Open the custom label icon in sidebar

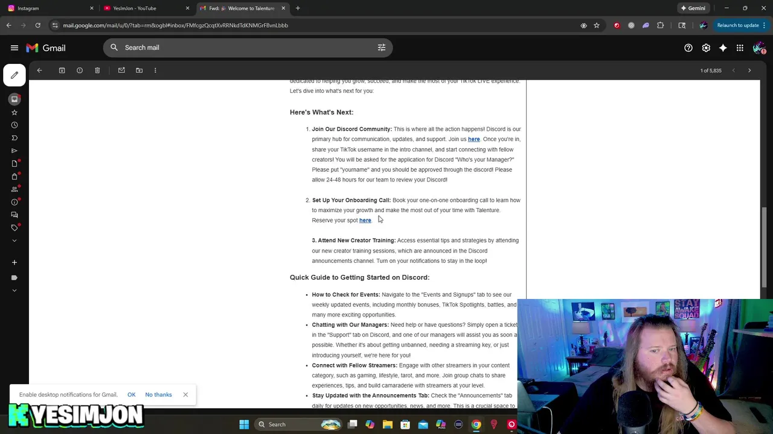coord(14,278)
